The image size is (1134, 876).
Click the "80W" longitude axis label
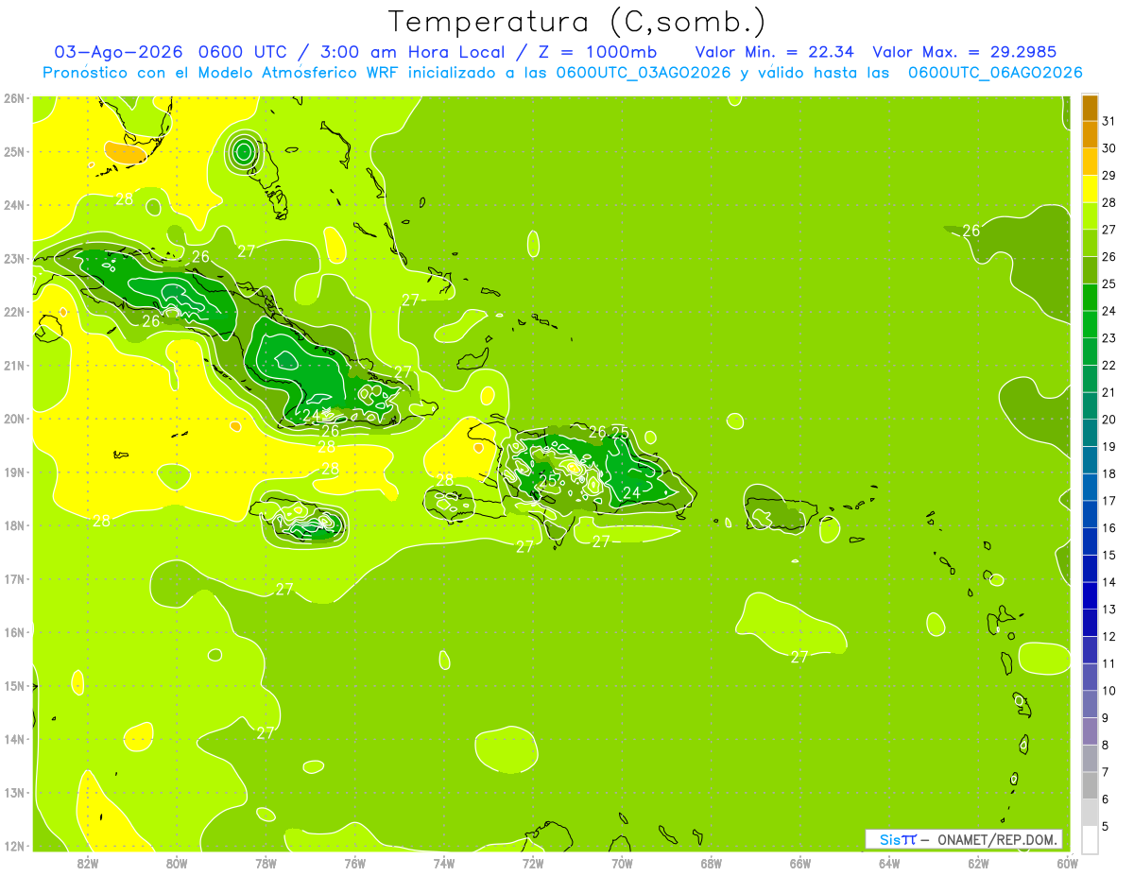tap(176, 863)
